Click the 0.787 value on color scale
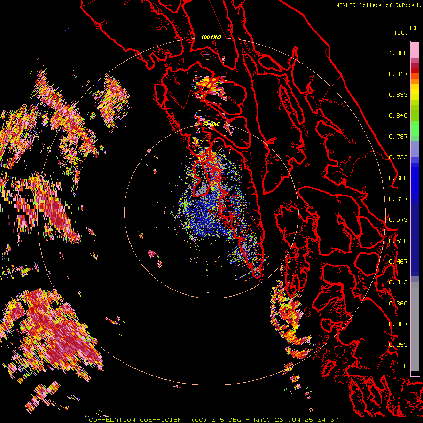This screenshot has width=423, height=423. click(x=398, y=136)
